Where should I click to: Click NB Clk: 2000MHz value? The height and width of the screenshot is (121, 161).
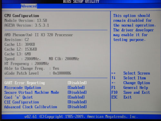pyautogui.click(x=64, y=59)
